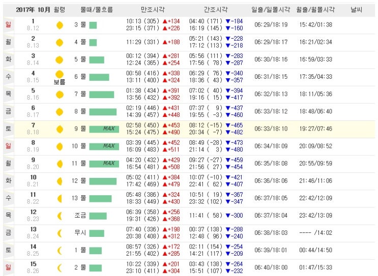This screenshot has width=378, height=276.
Task: Click the 만조시각 column header
Action: pyautogui.click(x=153, y=10)
